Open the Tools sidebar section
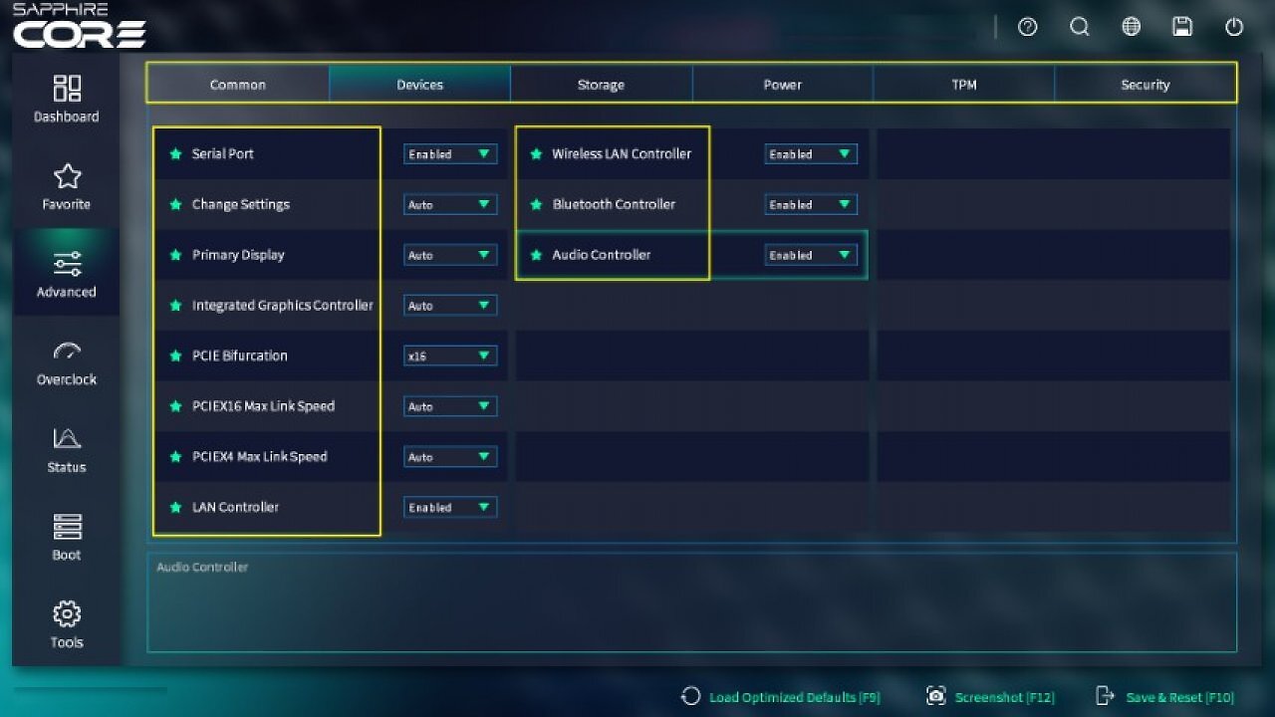Viewport: 1275px width, 717px height. [x=67, y=624]
